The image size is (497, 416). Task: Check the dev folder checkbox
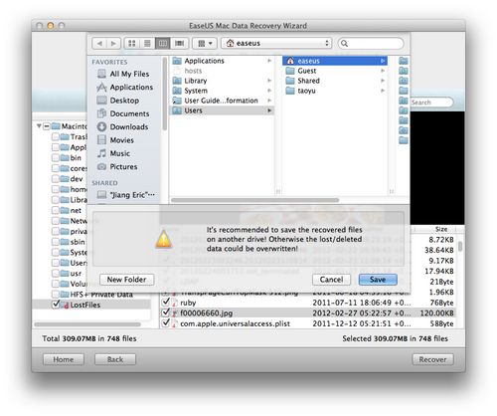tap(56, 179)
